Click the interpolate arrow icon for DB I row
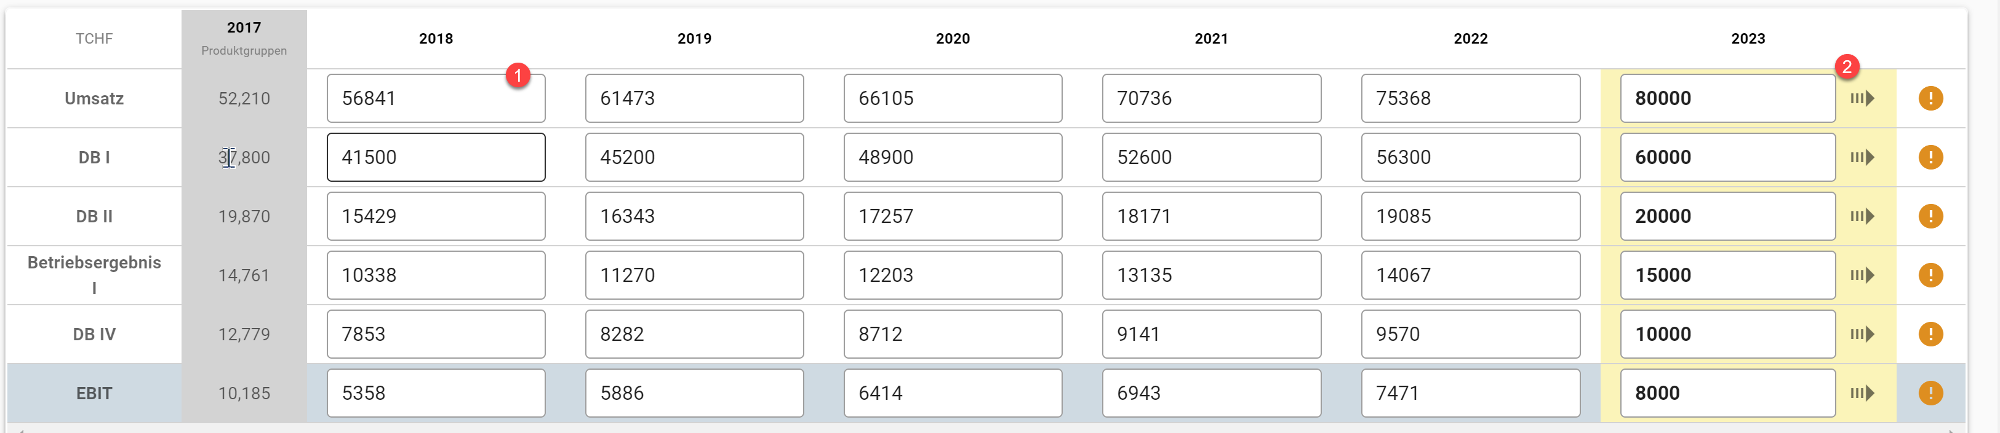2000x433 pixels. [1862, 157]
